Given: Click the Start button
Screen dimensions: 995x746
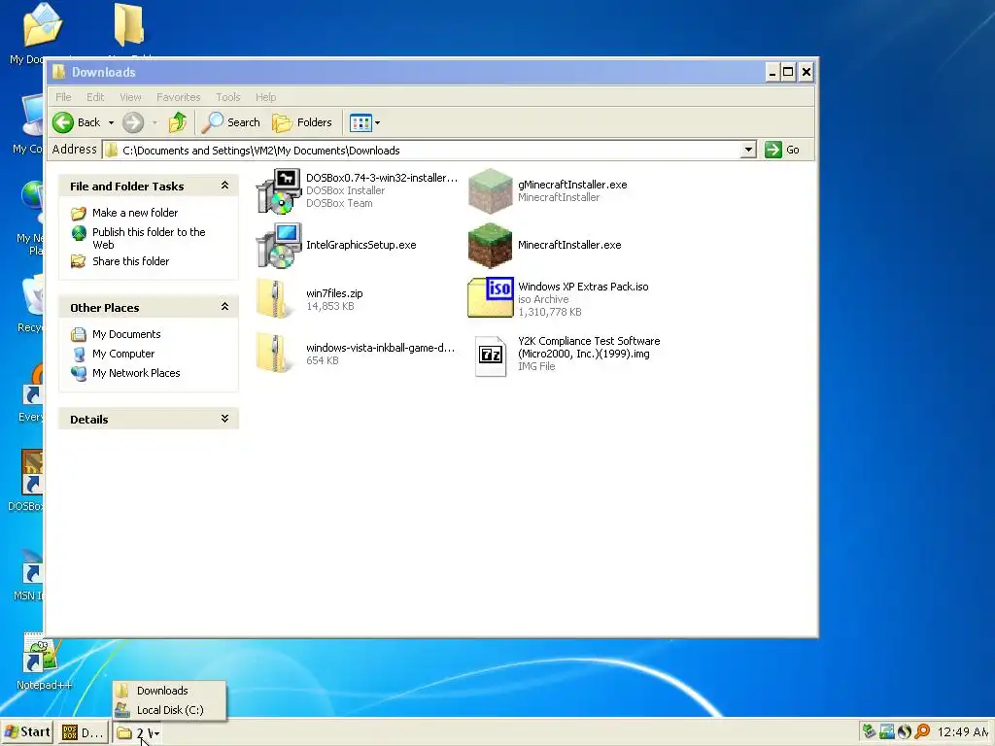Looking at the screenshot, I should (x=27, y=732).
